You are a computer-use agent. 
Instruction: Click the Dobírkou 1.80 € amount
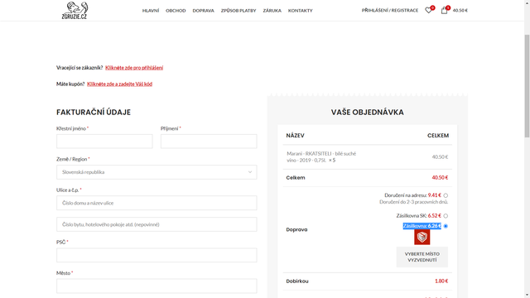tap(441, 281)
